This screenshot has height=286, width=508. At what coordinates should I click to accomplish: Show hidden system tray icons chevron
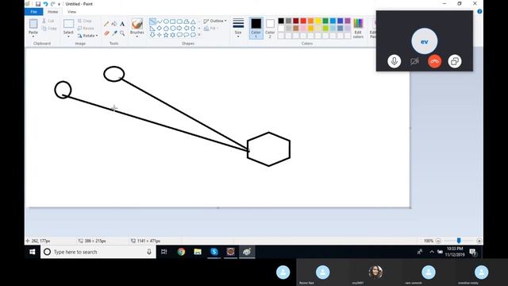tap(432, 252)
